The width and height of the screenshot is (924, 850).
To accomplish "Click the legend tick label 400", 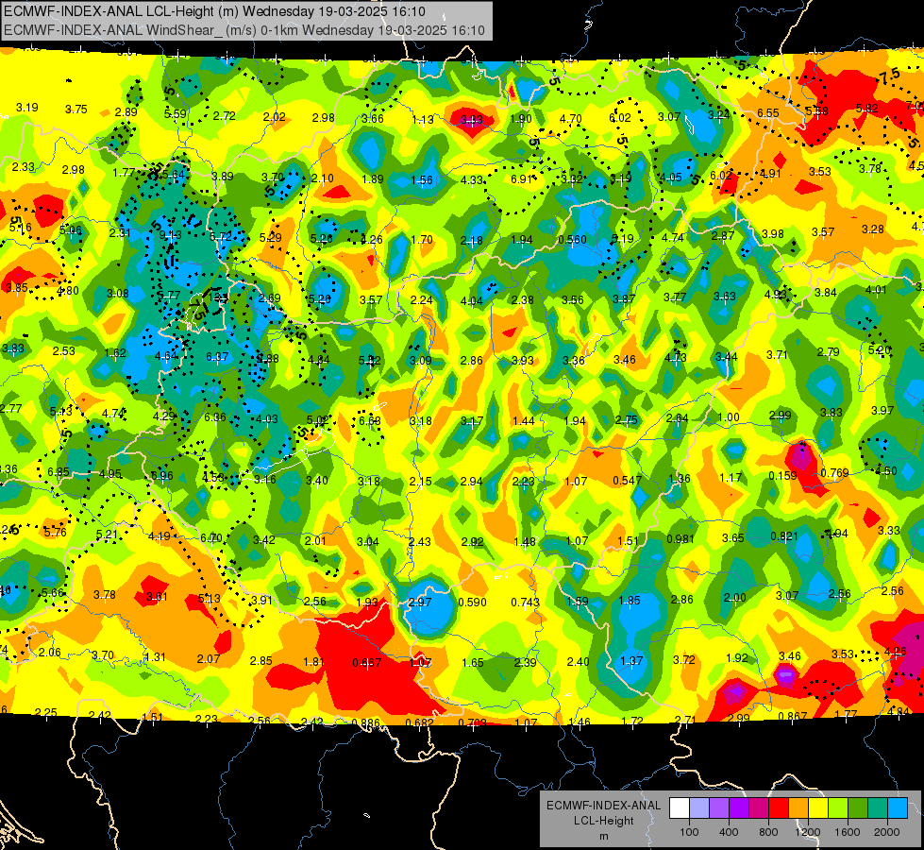I will click(729, 832).
